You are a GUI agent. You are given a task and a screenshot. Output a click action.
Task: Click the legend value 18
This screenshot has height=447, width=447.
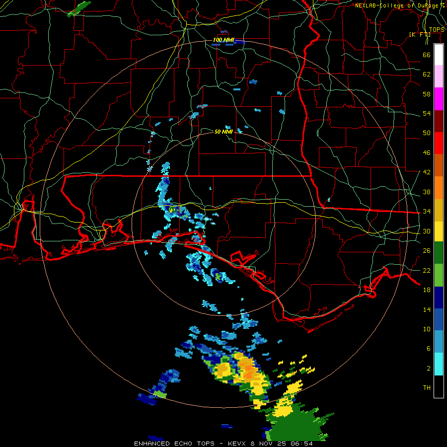click(x=427, y=290)
